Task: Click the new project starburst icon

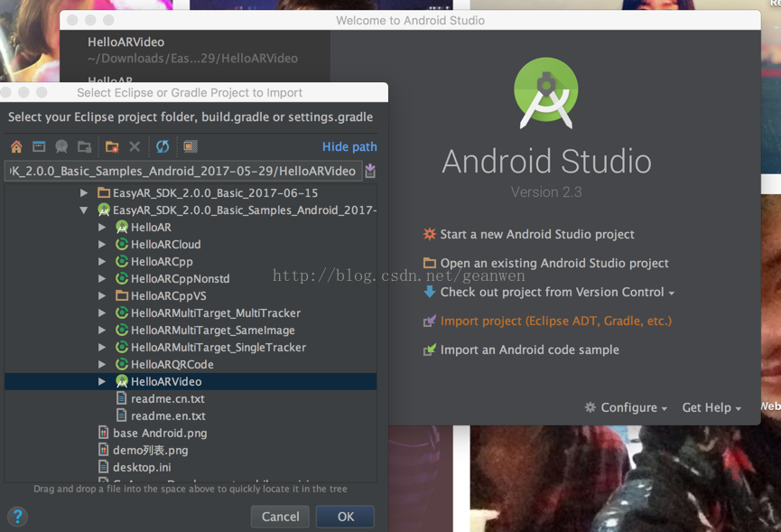Action: (x=430, y=234)
